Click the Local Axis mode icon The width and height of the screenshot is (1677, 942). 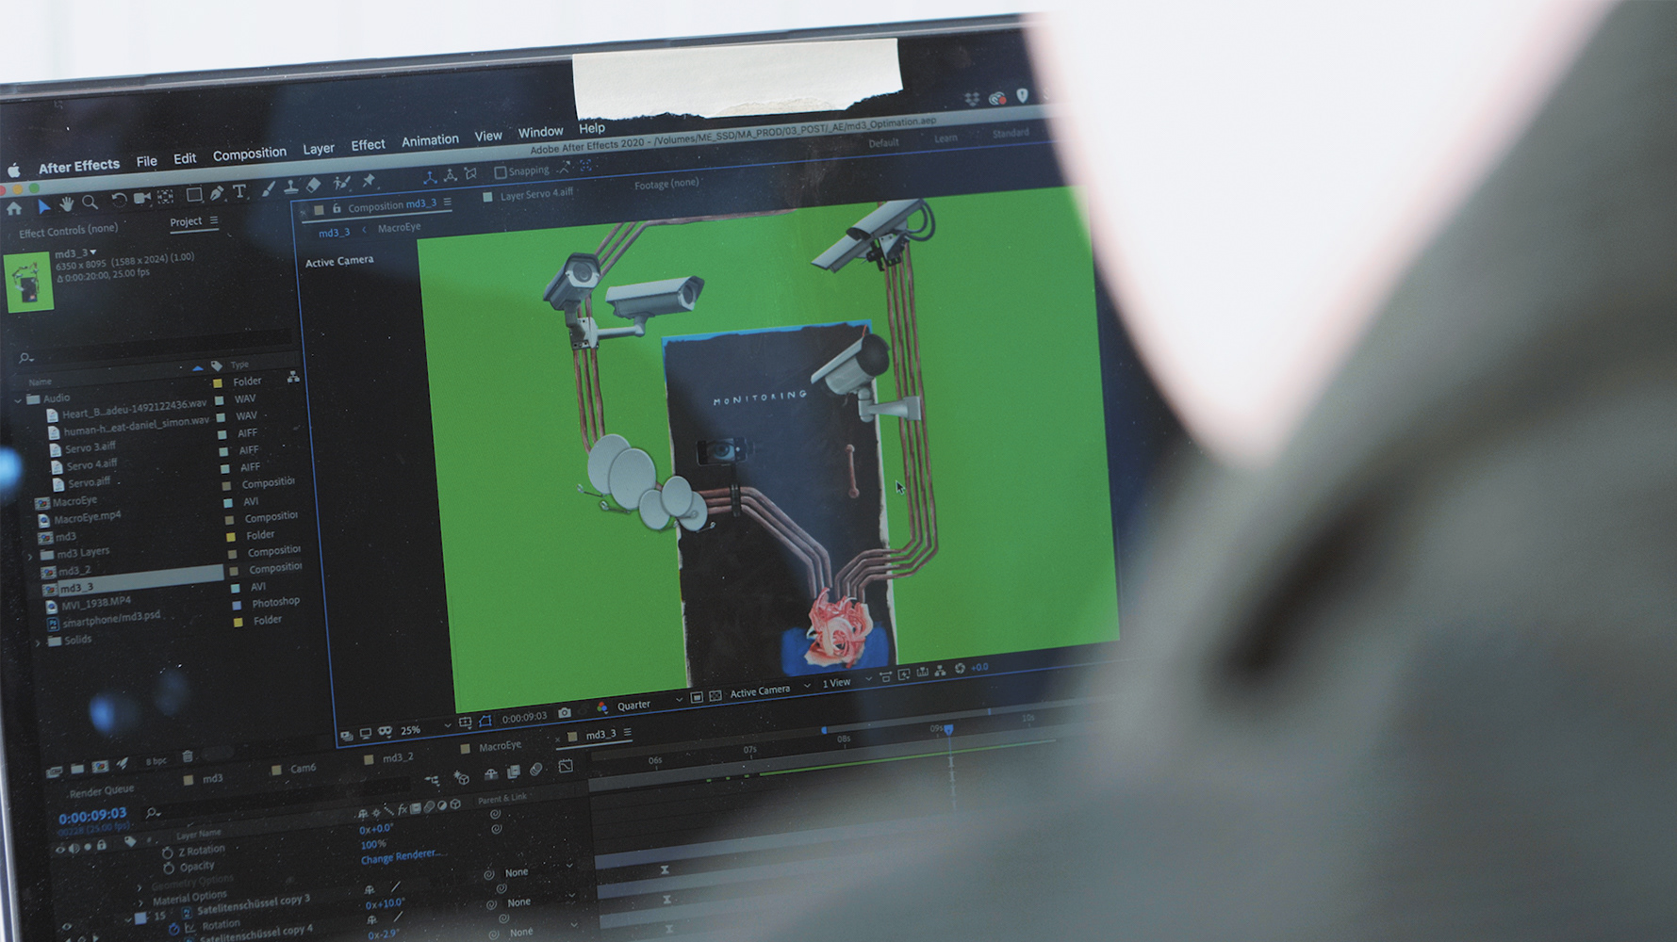pyautogui.click(x=430, y=177)
